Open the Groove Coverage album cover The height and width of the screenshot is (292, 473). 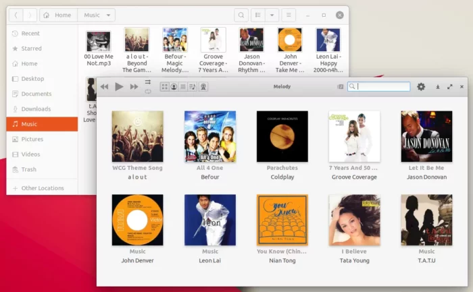(x=355, y=136)
